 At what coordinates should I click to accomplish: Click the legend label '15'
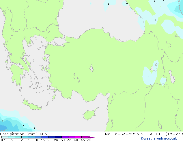tap(43, 140)
